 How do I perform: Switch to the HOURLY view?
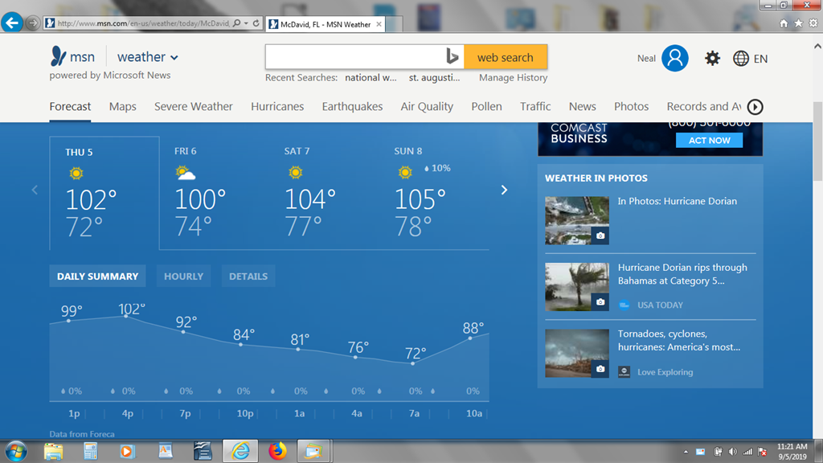click(x=184, y=277)
